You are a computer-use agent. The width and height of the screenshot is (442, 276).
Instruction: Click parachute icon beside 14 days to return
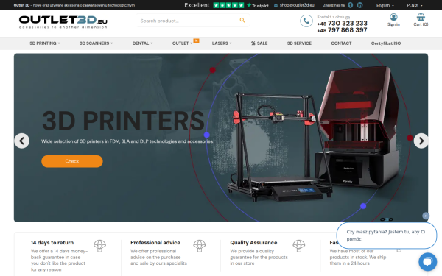click(99, 246)
